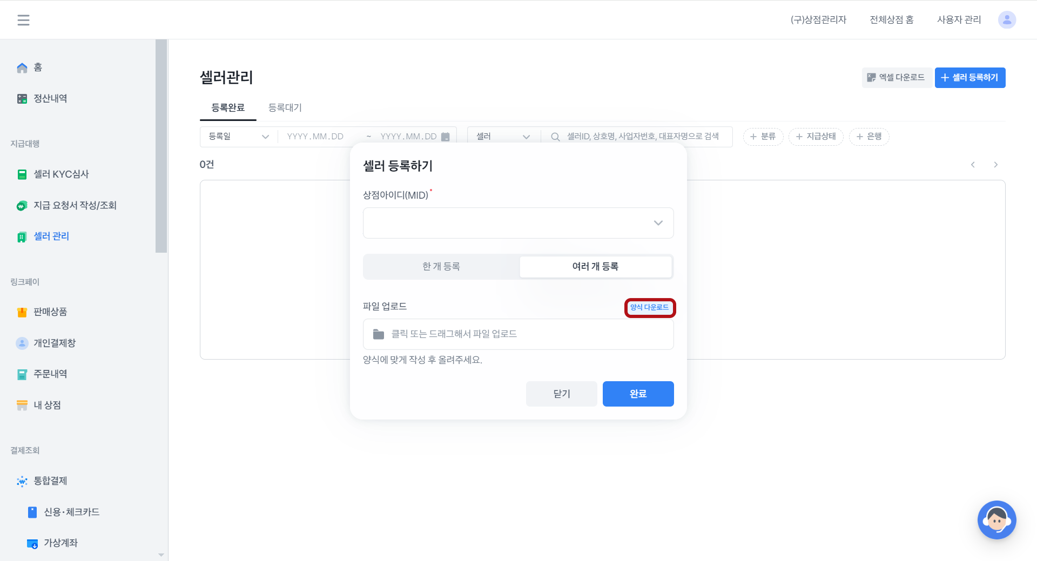
Task: Click the home icon in sidebar
Action: 22,67
